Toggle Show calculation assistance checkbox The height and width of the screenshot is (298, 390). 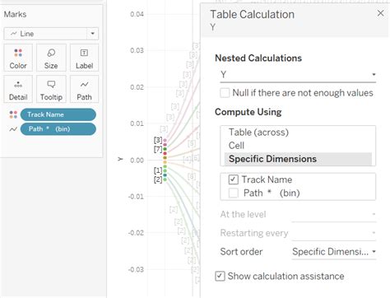(220, 276)
